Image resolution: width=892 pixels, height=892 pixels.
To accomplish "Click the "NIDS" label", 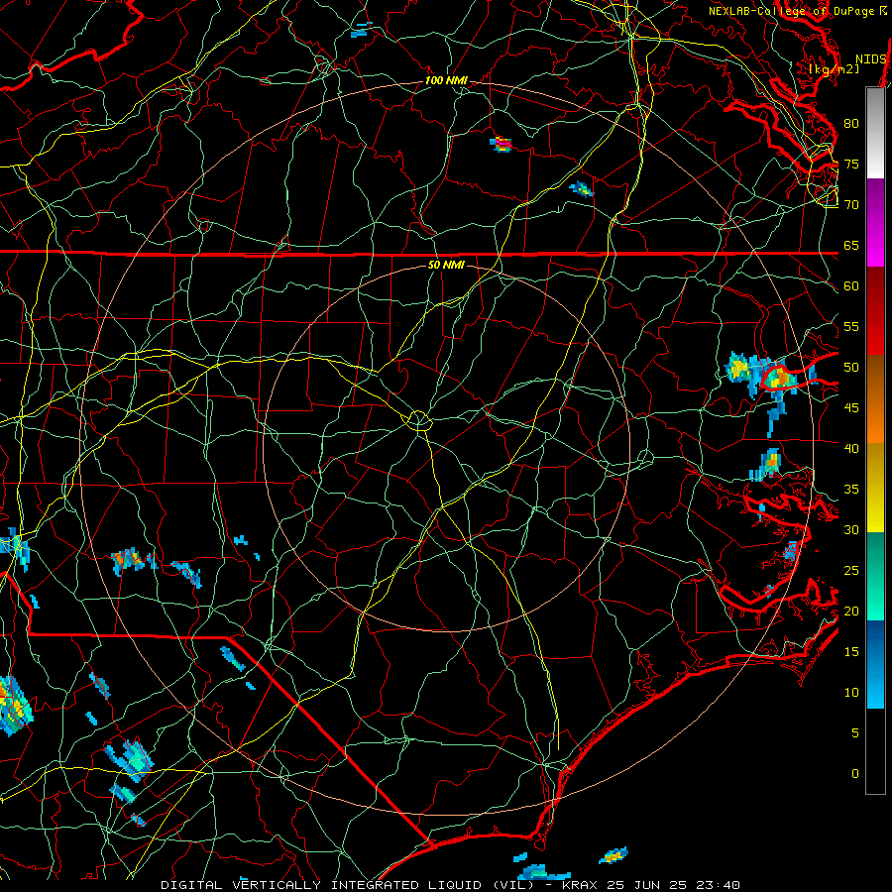I will click(871, 59).
